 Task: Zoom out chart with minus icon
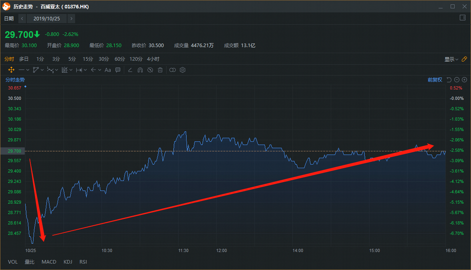point(457,79)
